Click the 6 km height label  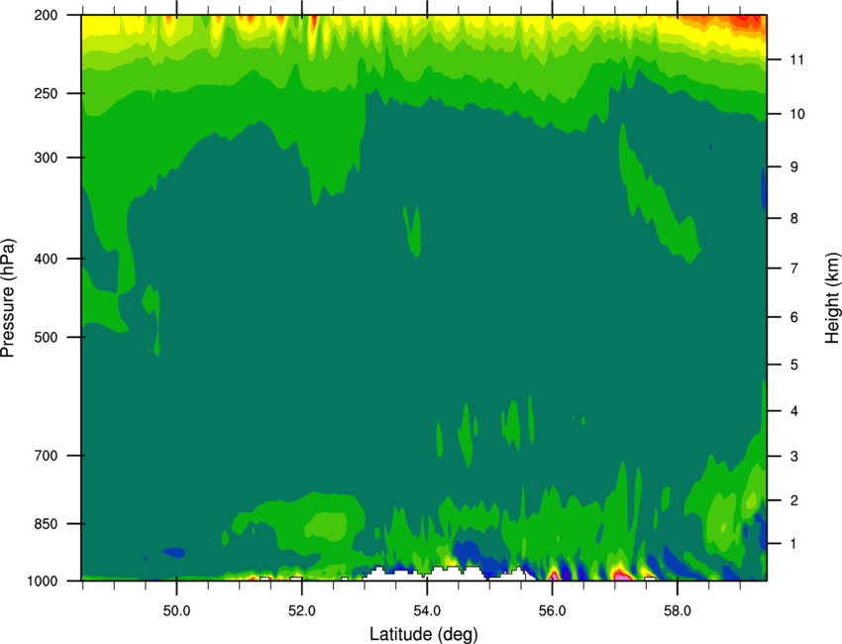(x=793, y=317)
